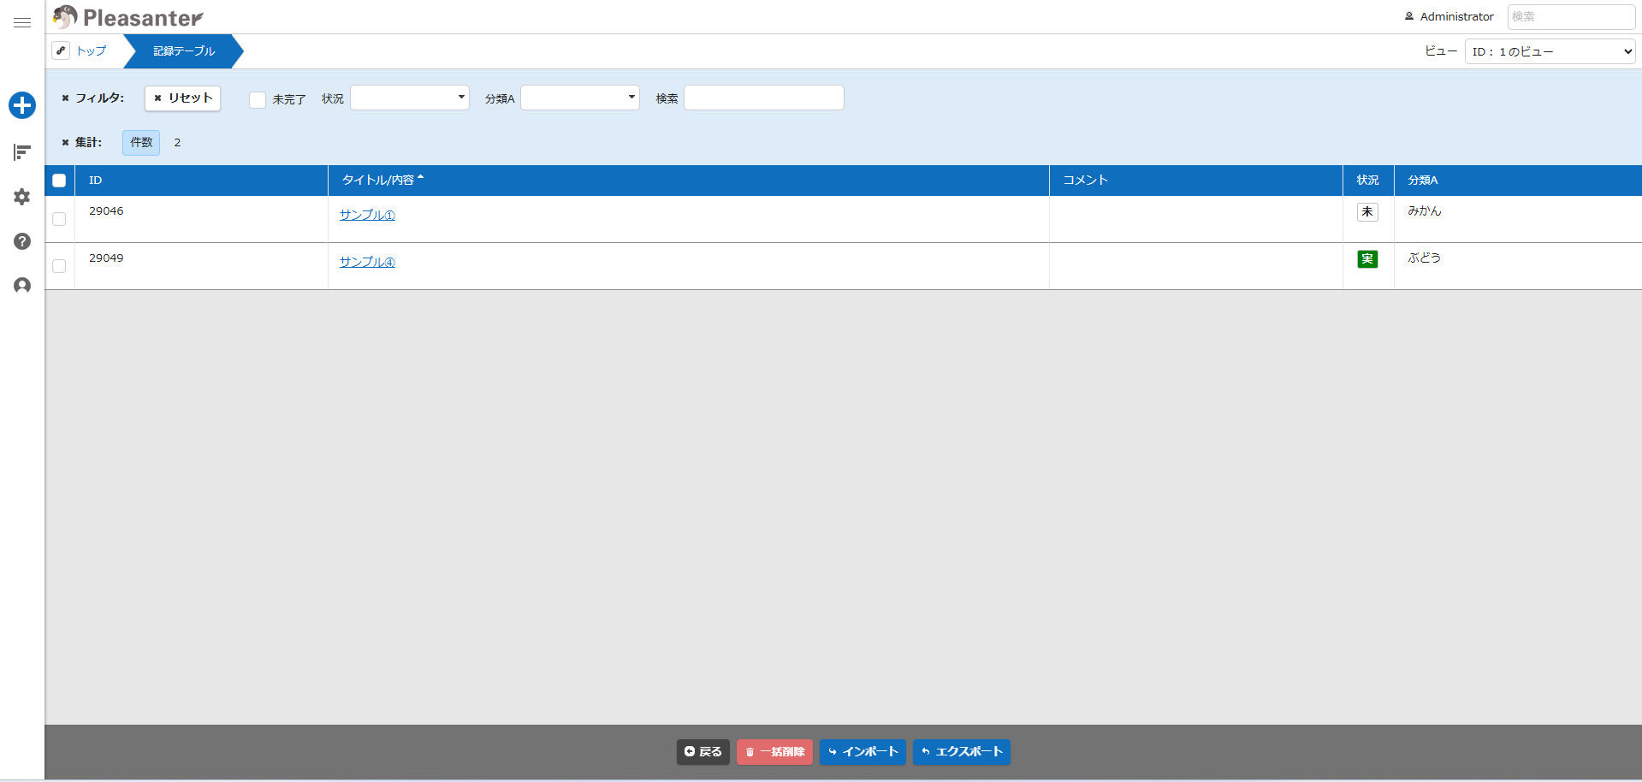
Task: Click the 件数 aggregate button
Action: coord(141,143)
